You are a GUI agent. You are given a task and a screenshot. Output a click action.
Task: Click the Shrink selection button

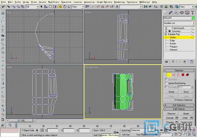[x=171, y=92]
